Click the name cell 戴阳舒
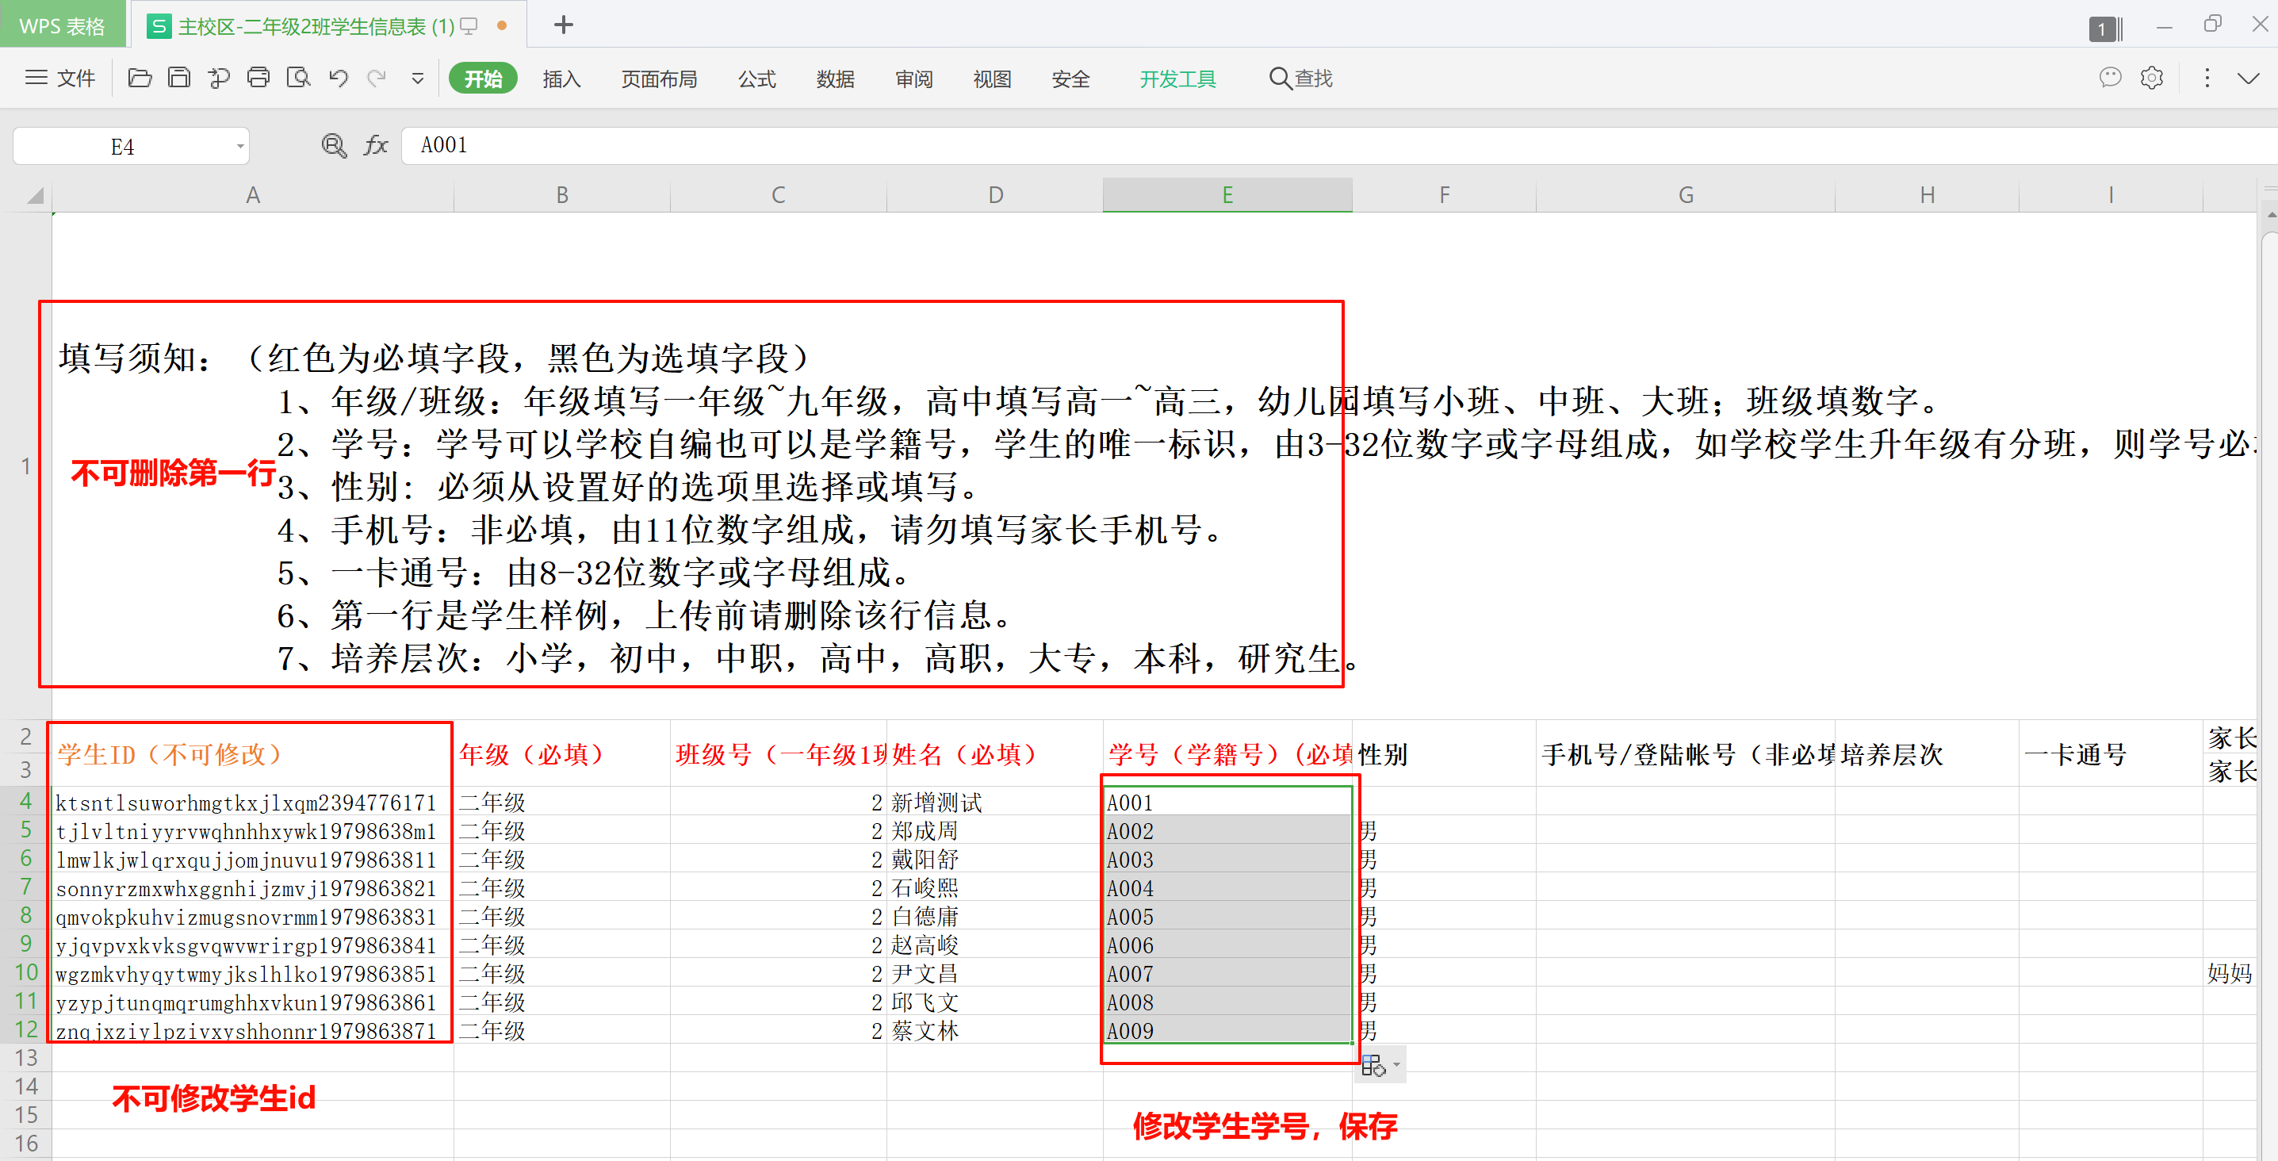This screenshot has height=1161, width=2278. pos(995,860)
